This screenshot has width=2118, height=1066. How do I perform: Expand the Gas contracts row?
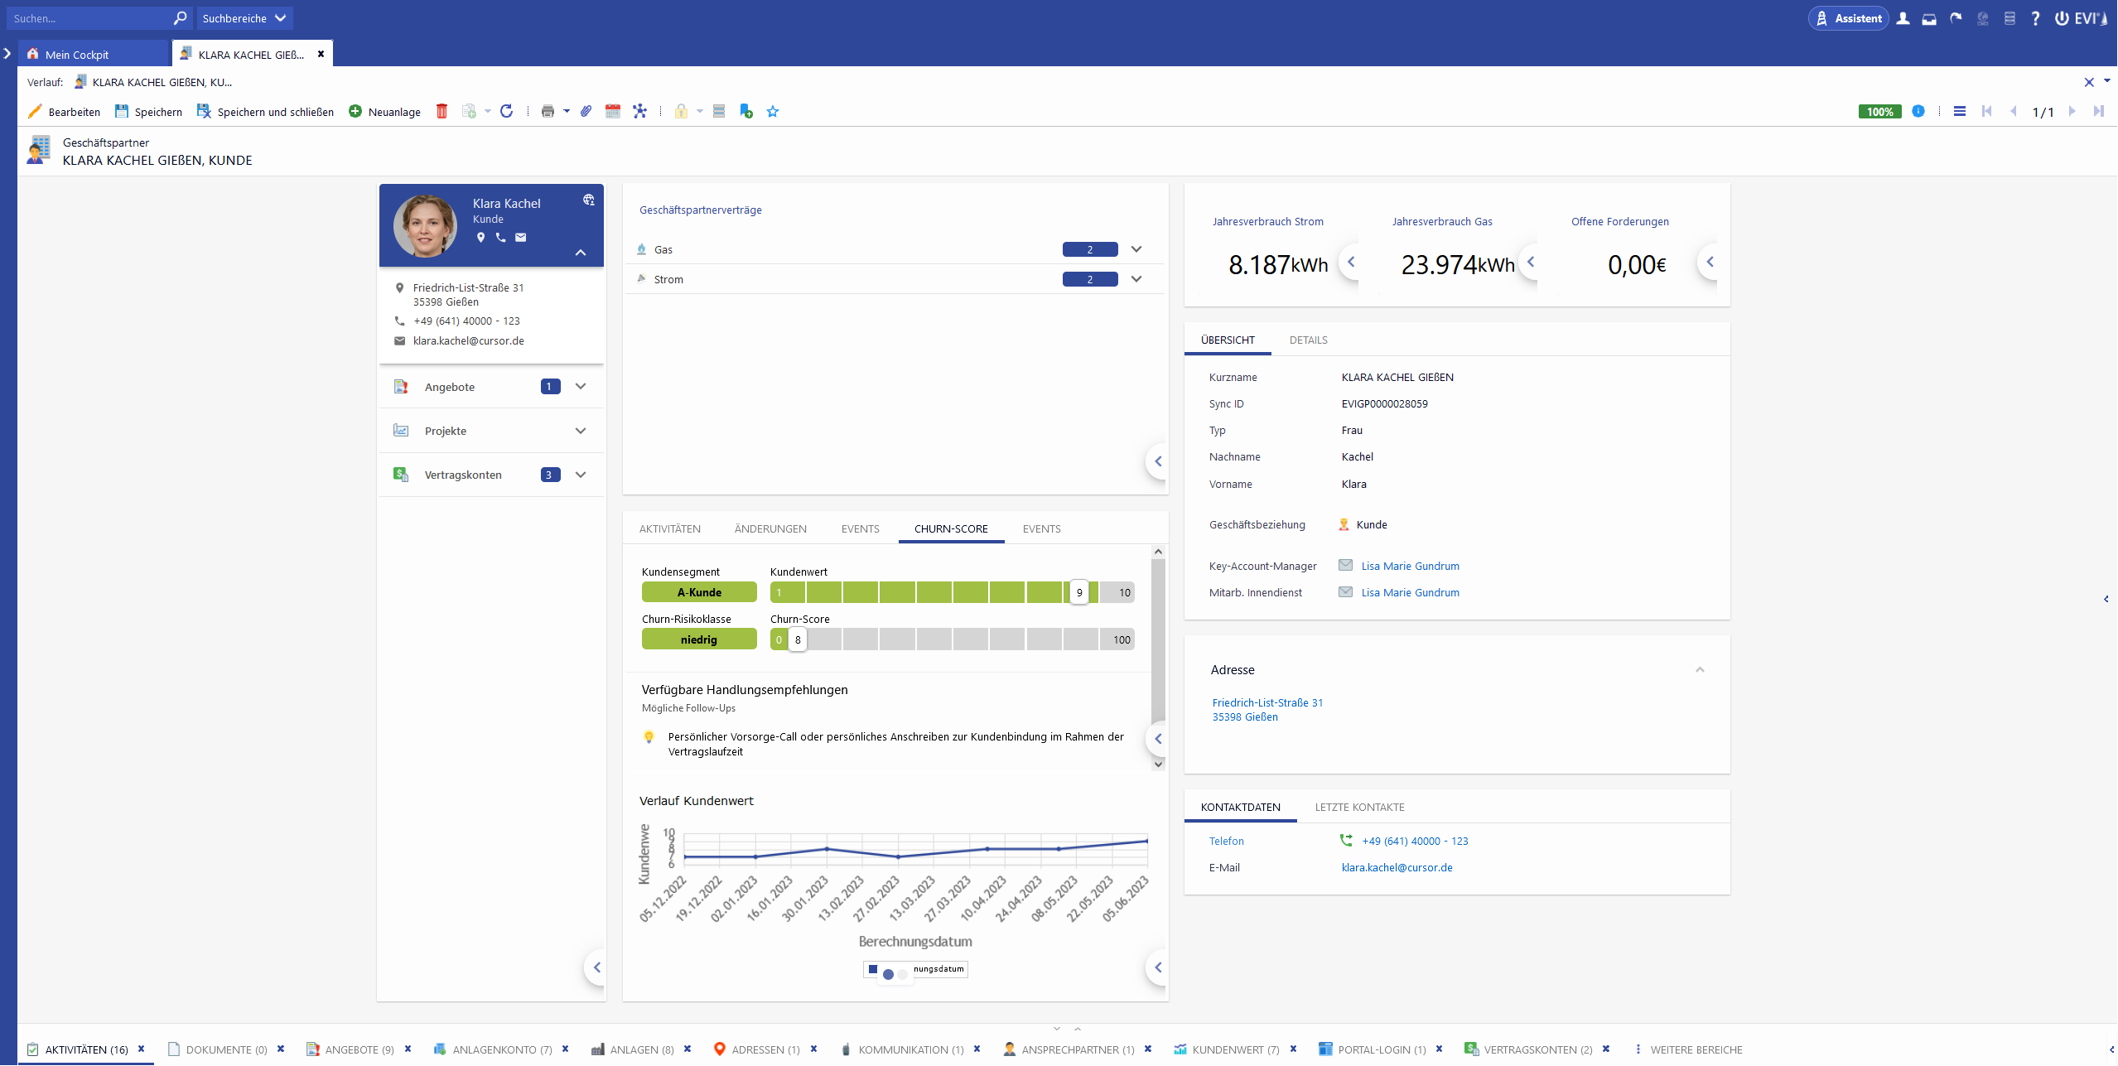click(1136, 249)
